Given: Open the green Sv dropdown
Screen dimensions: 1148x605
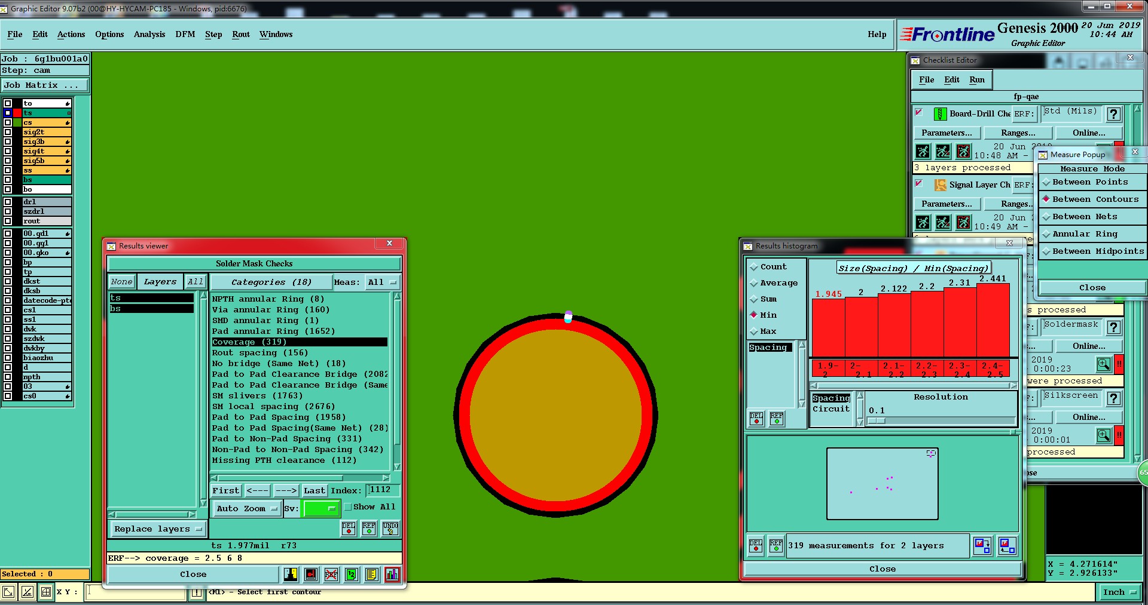Looking at the screenshot, I should pyautogui.click(x=322, y=509).
